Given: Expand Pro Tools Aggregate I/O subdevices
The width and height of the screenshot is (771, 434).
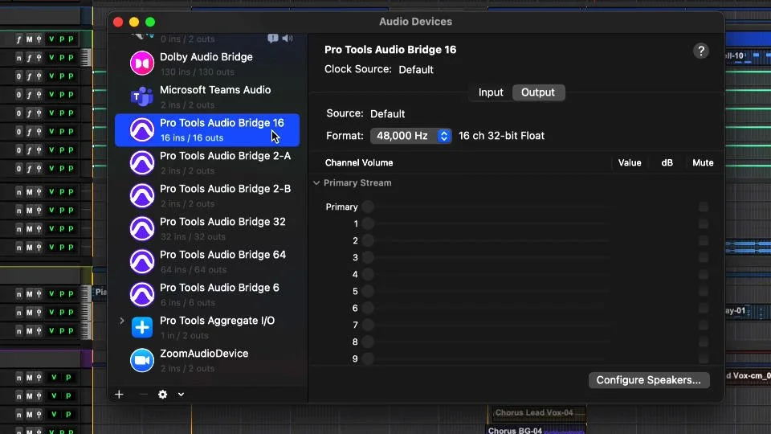Looking at the screenshot, I should 122,321.
